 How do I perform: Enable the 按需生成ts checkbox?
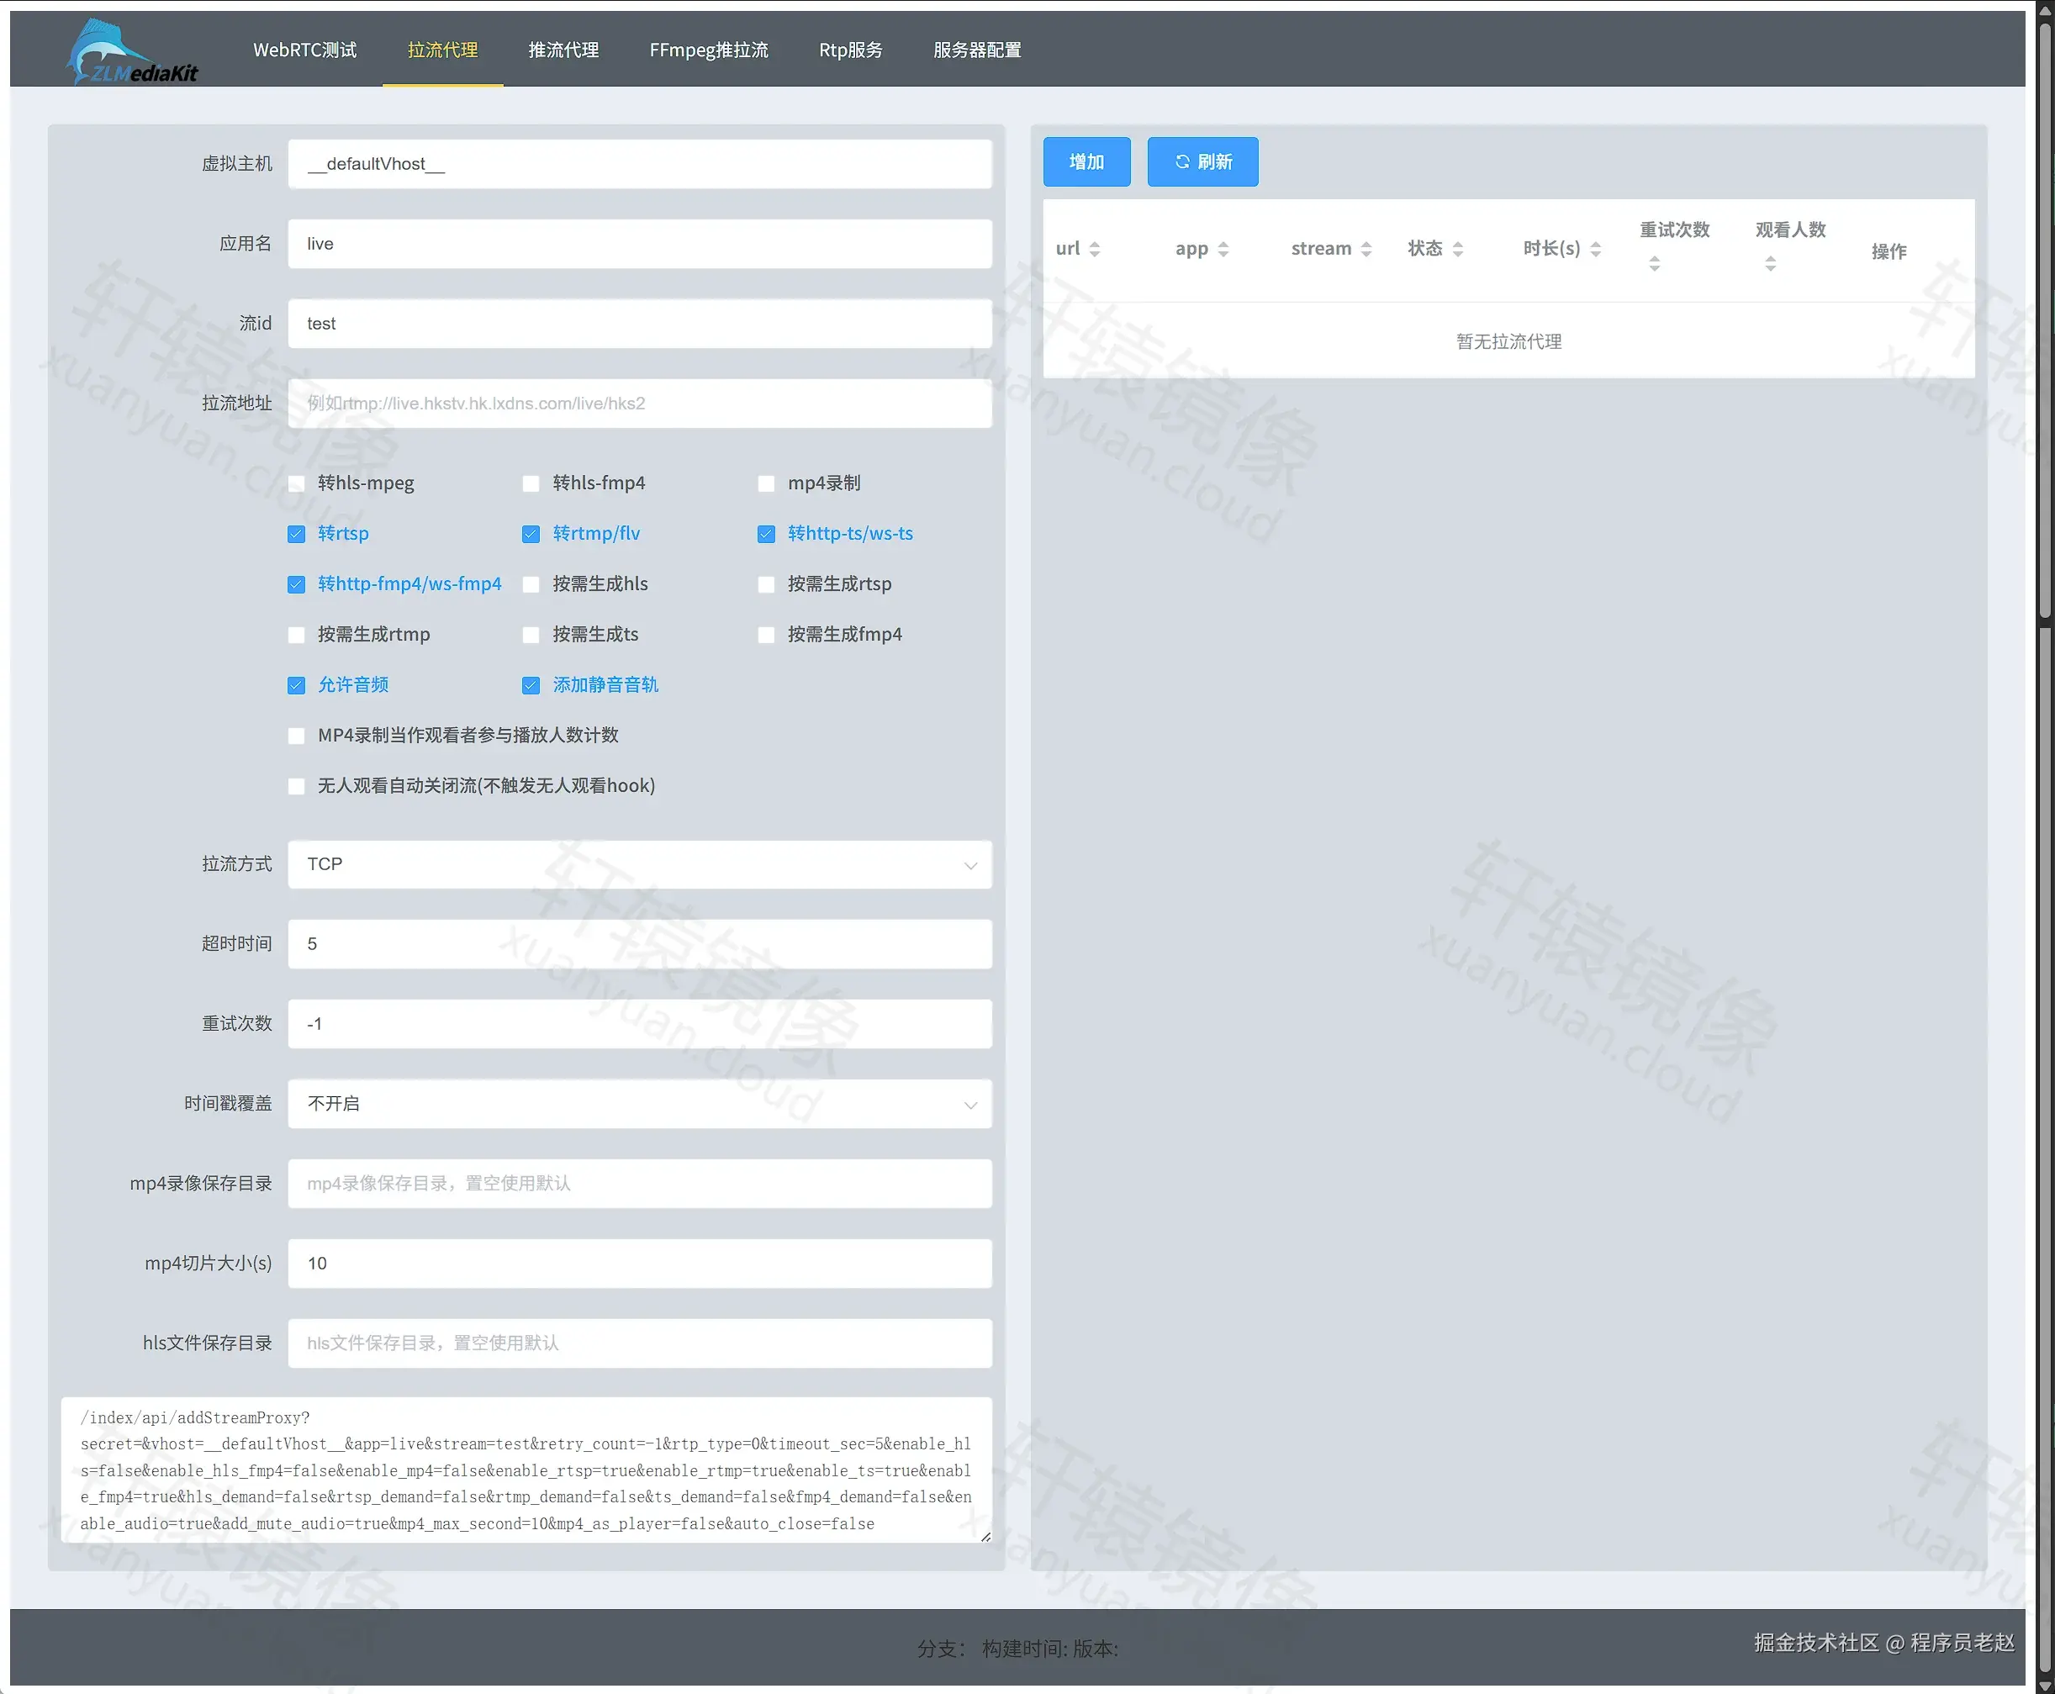[531, 636]
